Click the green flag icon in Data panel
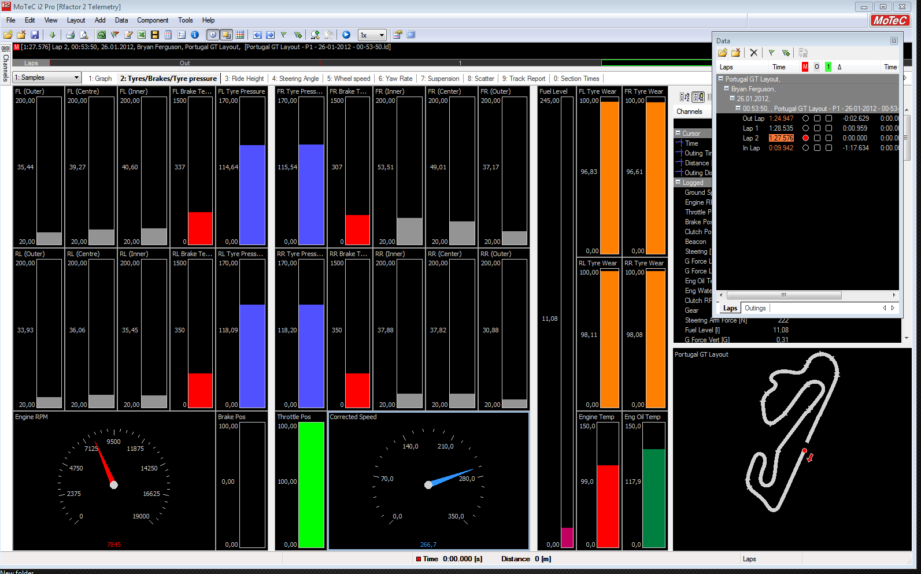 point(771,53)
